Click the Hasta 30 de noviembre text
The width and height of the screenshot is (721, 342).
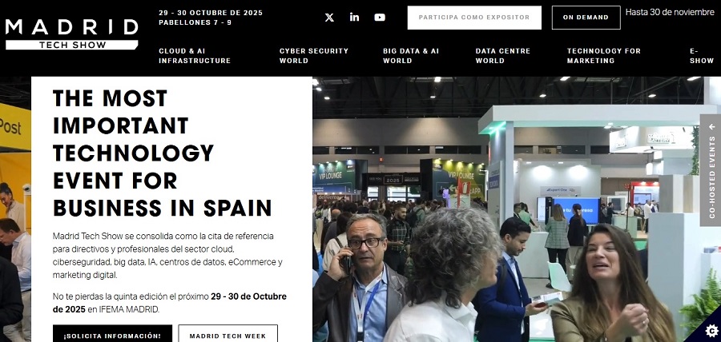[x=670, y=12]
